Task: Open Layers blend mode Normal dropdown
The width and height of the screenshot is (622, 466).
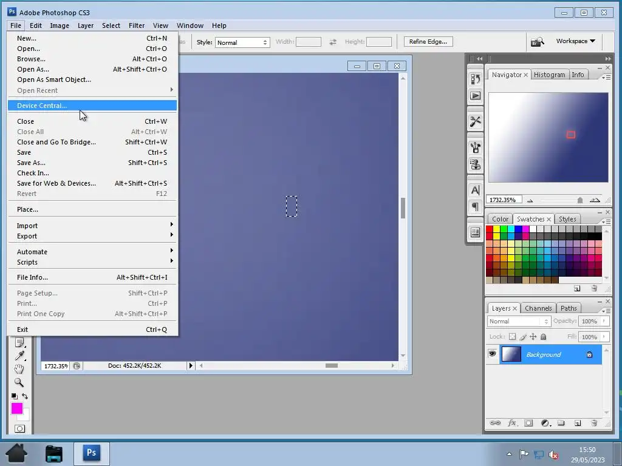Action: tap(519, 322)
